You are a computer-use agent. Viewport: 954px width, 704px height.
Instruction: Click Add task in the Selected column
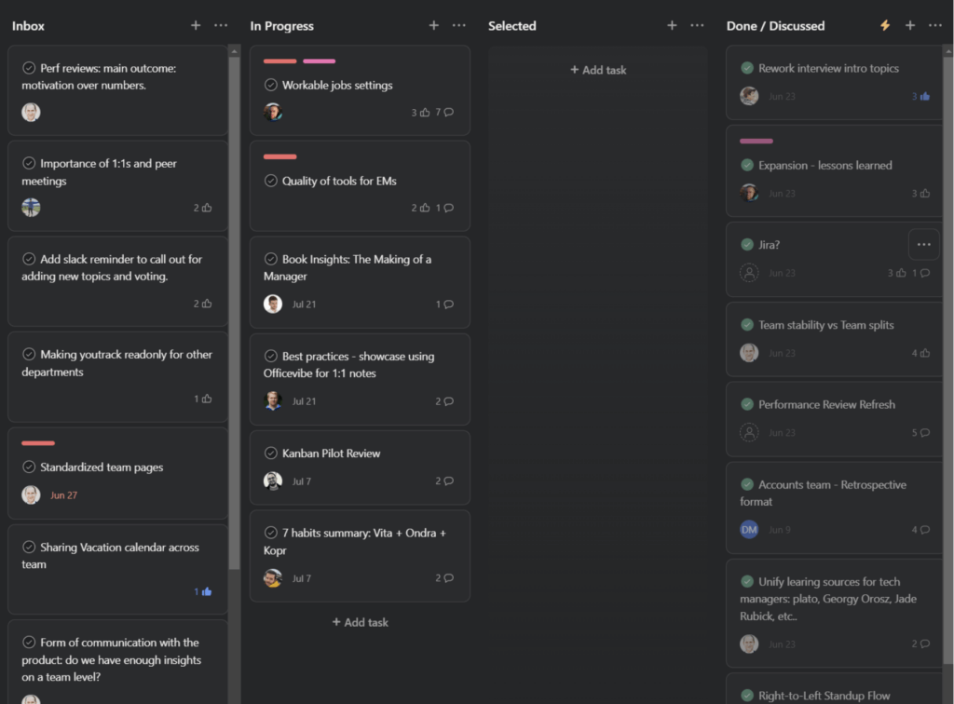point(598,70)
